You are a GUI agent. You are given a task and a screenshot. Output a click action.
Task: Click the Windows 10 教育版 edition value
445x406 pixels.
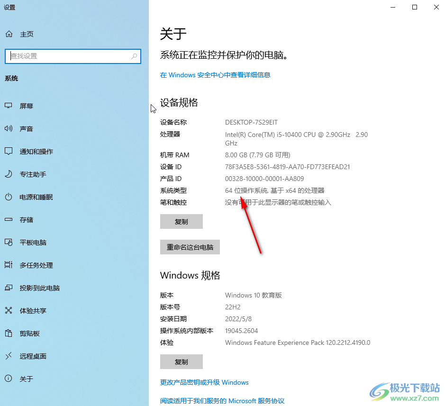pyautogui.click(x=254, y=295)
